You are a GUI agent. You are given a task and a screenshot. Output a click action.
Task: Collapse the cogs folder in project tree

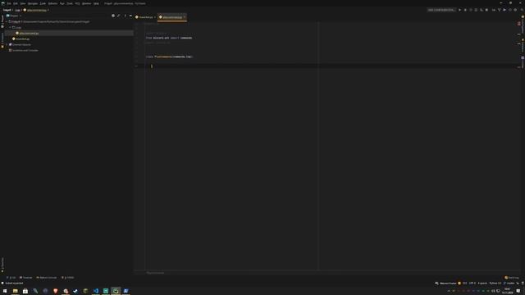pyautogui.click(x=11, y=27)
